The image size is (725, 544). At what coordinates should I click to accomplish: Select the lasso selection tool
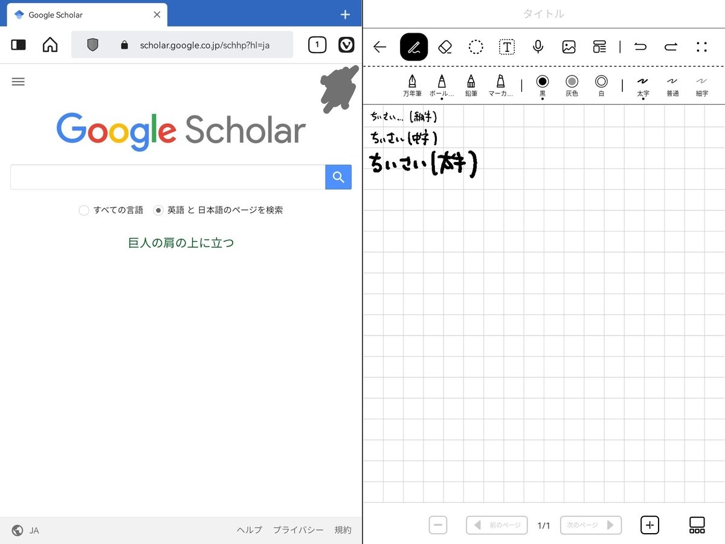tap(476, 47)
